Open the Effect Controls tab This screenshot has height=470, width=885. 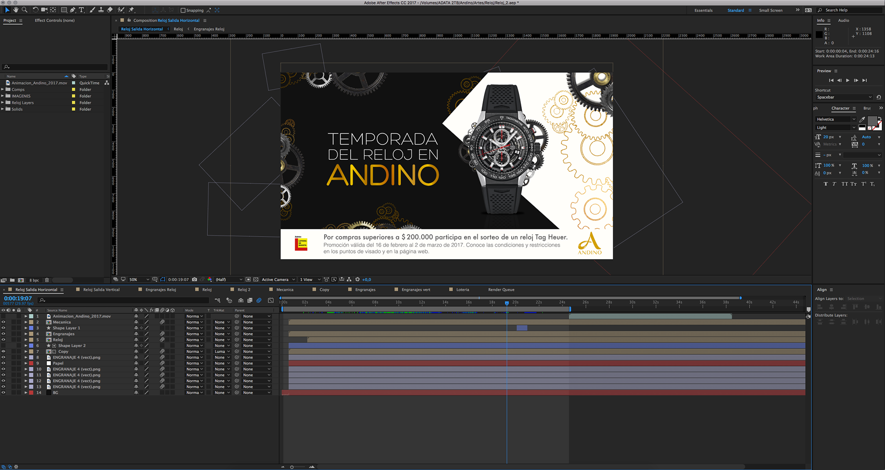[54, 20]
